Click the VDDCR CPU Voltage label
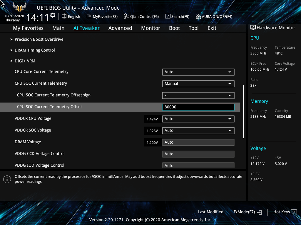Screen dimensions: 301x225 [33, 118]
